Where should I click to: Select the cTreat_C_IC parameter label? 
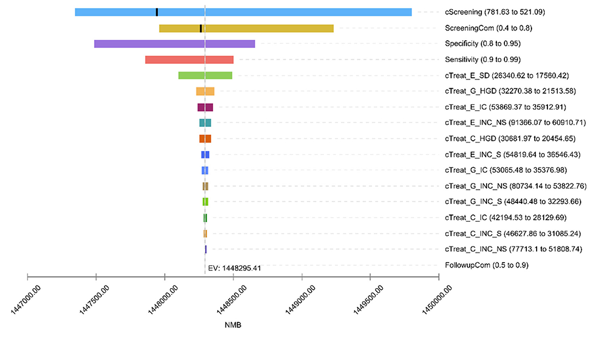click(x=505, y=218)
